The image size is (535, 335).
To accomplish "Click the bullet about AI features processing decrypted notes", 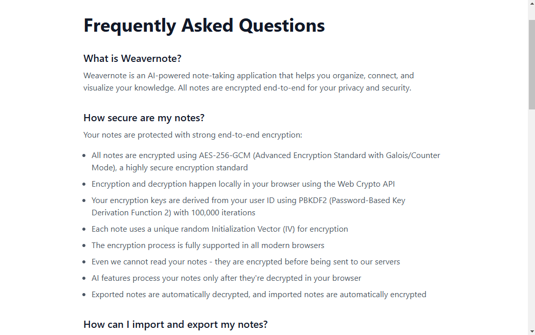I will tap(226, 278).
